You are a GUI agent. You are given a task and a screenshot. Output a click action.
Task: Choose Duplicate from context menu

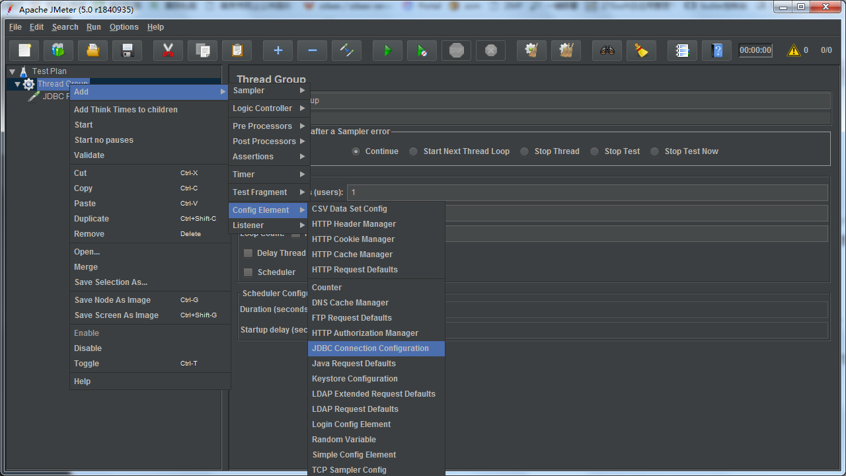(149, 219)
